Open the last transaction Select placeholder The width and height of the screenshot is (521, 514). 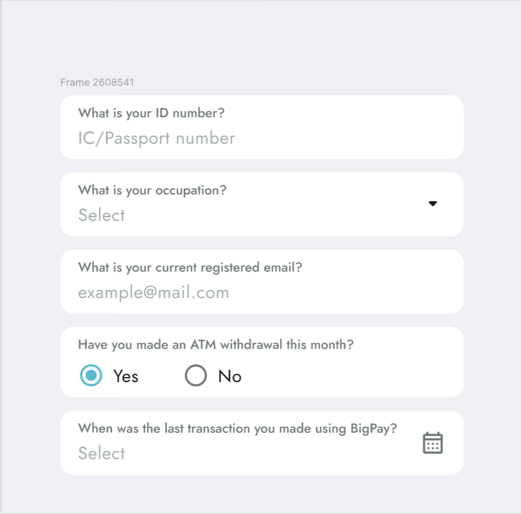[101, 454]
